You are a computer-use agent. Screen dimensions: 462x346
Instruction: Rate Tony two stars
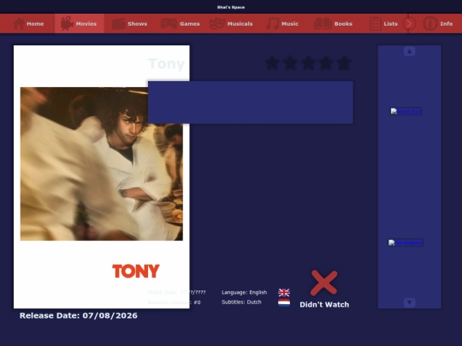tap(290, 63)
